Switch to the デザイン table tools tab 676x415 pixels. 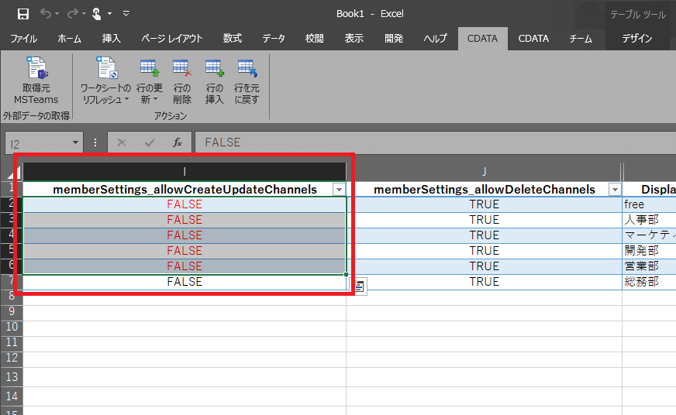coord(636,38)
